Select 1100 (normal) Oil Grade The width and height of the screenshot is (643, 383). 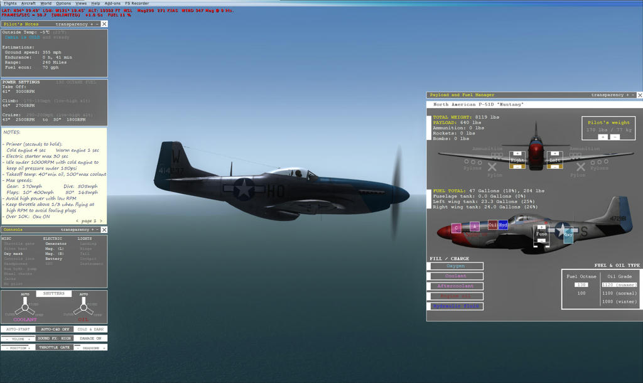619,293
